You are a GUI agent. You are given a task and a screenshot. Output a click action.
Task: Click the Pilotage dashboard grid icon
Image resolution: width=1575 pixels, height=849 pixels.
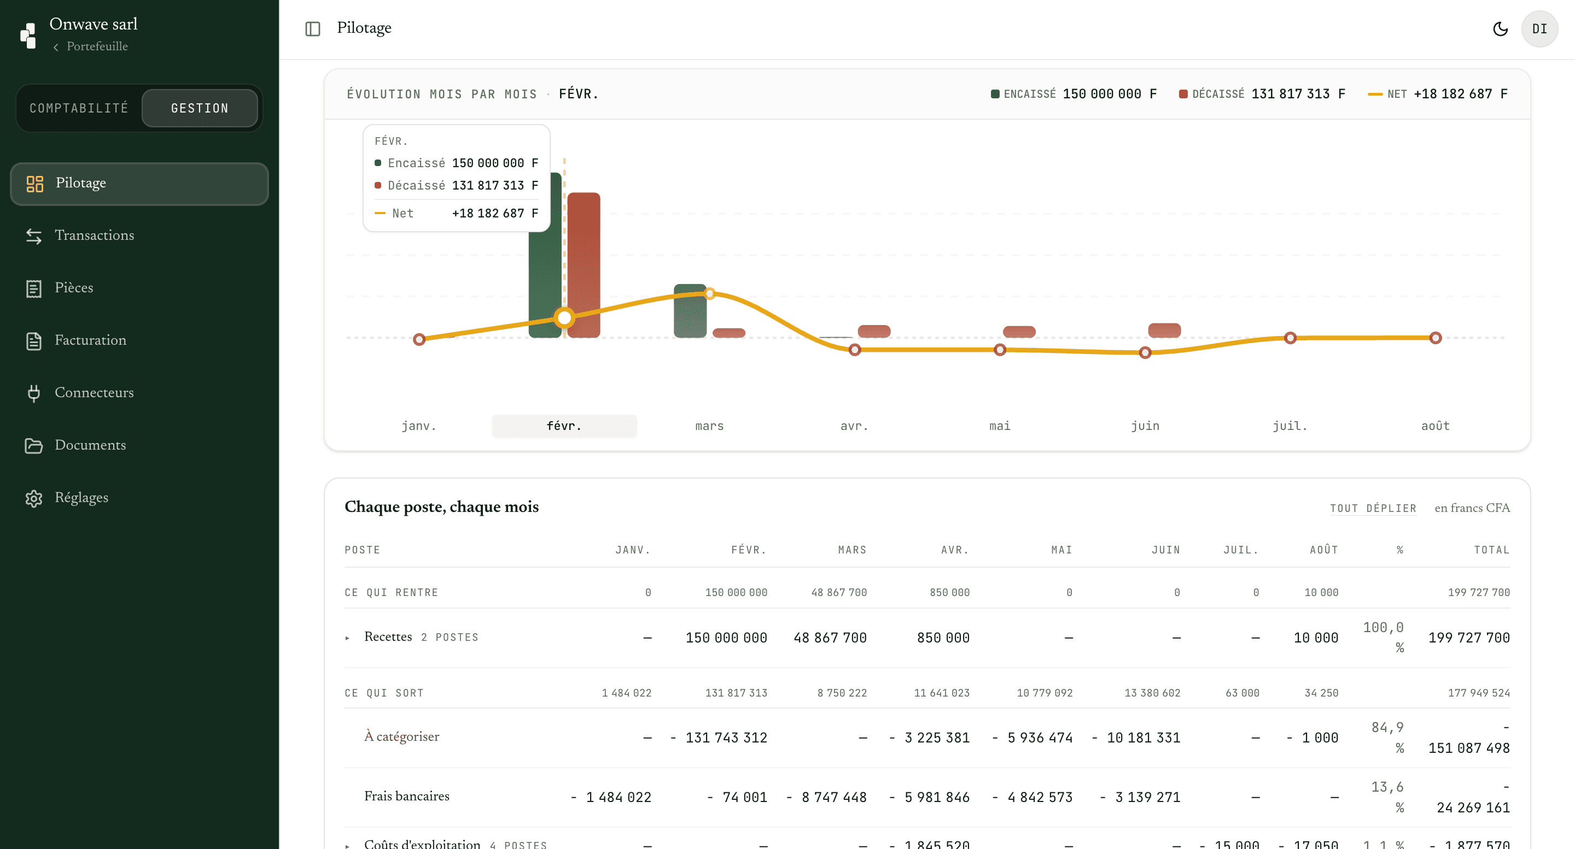(35, 184)
